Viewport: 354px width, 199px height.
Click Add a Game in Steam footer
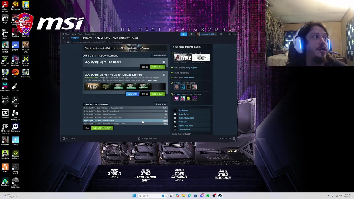69,138
